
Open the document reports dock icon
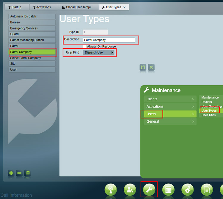(x=207, y=190)
